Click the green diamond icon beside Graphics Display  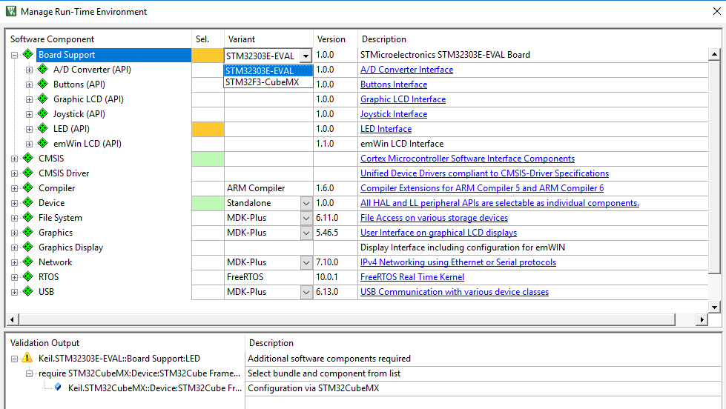point(28,247)
